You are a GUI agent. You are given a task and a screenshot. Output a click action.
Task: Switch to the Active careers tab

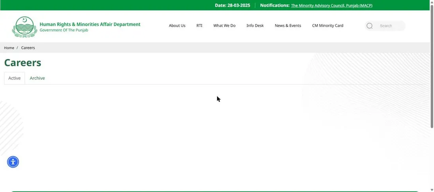(x=14, y=78)
